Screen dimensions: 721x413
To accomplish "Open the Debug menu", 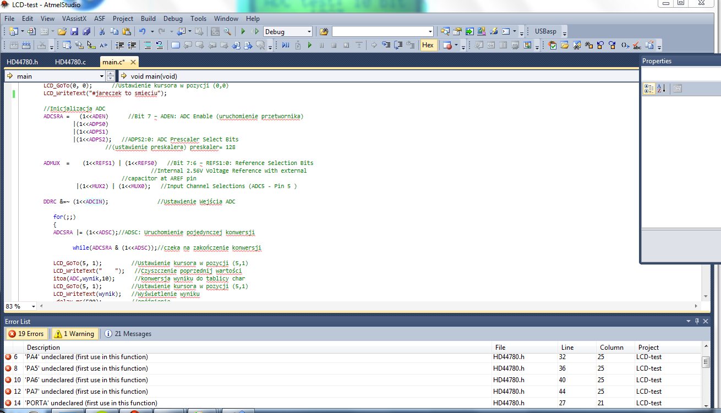I will [173, 18].
